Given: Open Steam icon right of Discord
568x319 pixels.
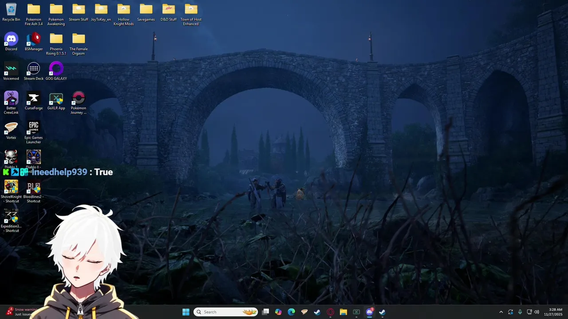Looking at the screenshot, I should pyautogui.click(x=382, y=312).
